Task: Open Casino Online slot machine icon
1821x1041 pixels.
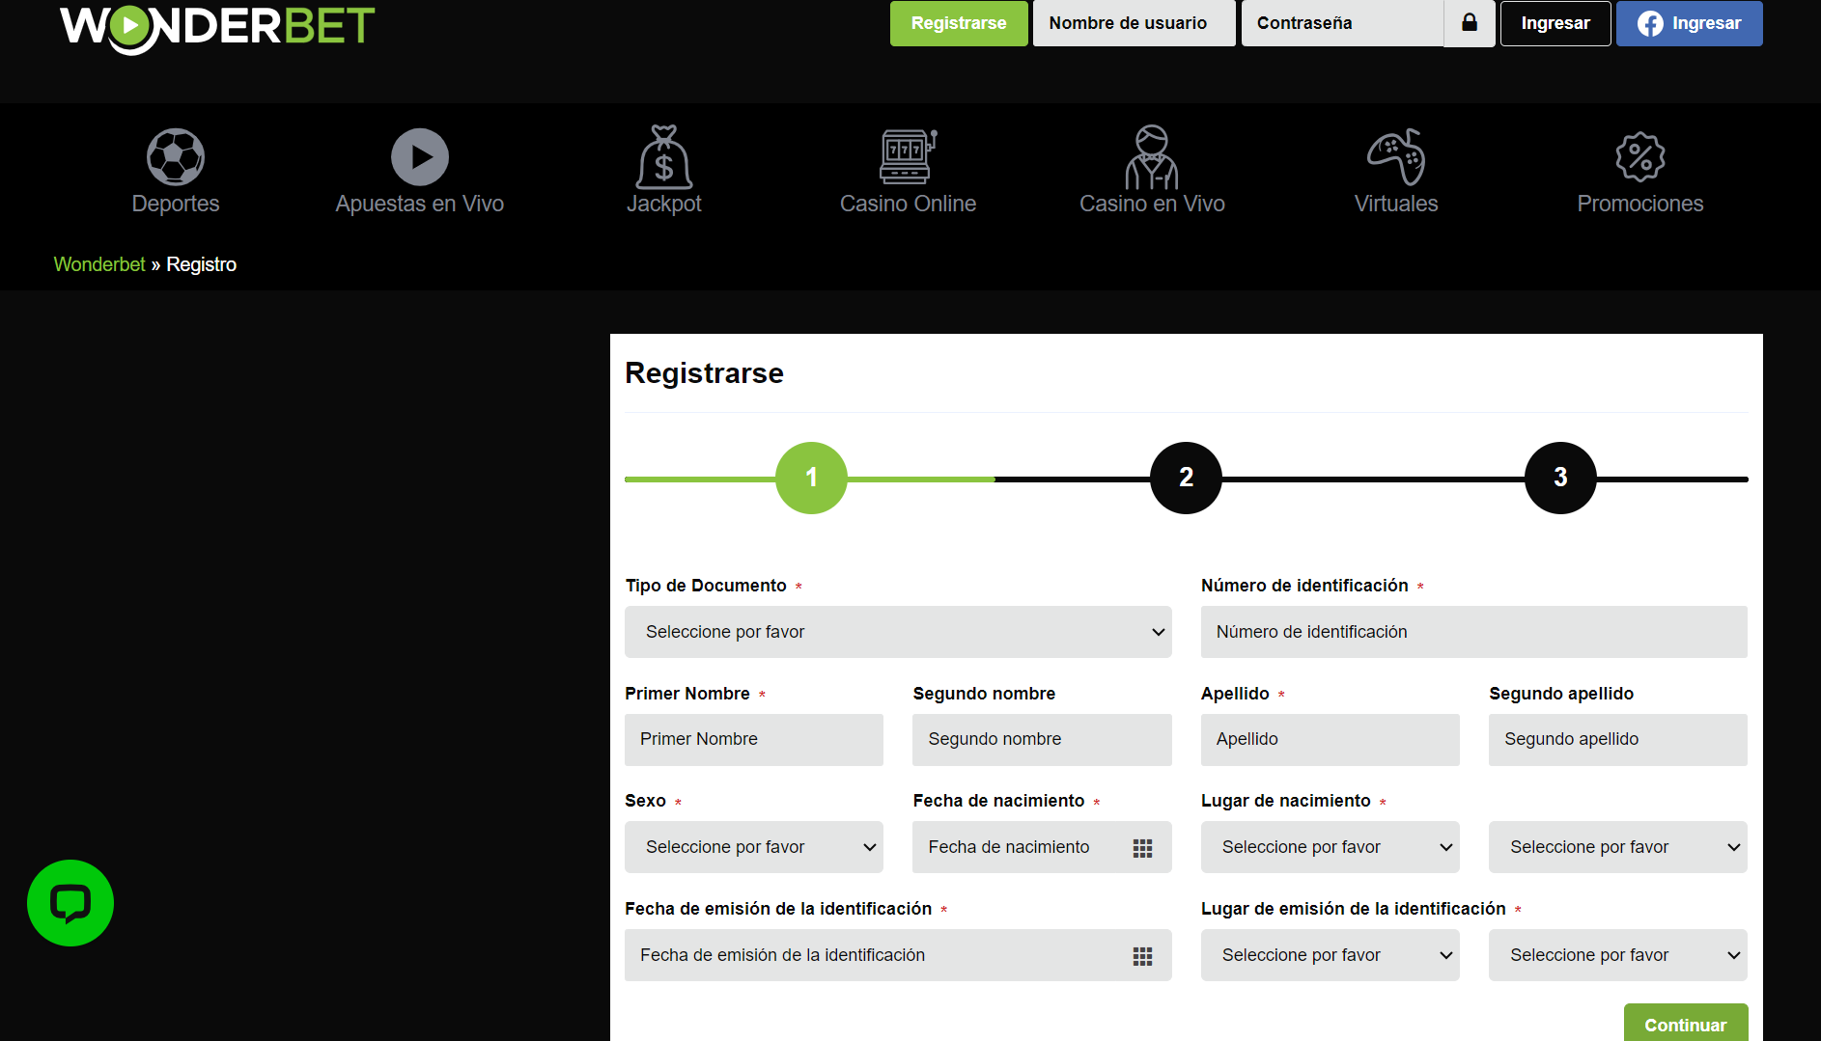Action: coord(908,156)
